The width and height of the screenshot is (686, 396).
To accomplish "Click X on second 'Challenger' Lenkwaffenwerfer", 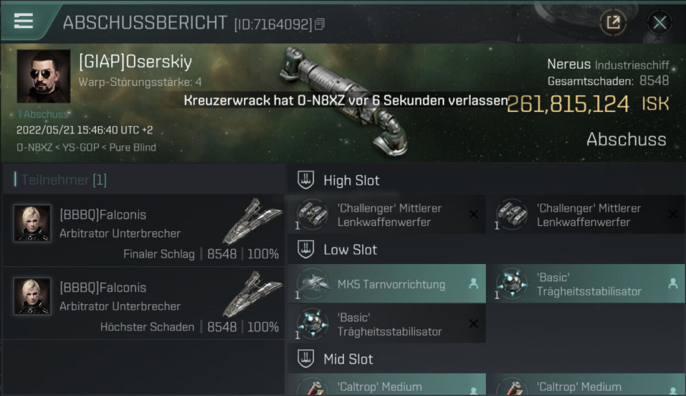I will pyautogui.click(x=673, y=214).
